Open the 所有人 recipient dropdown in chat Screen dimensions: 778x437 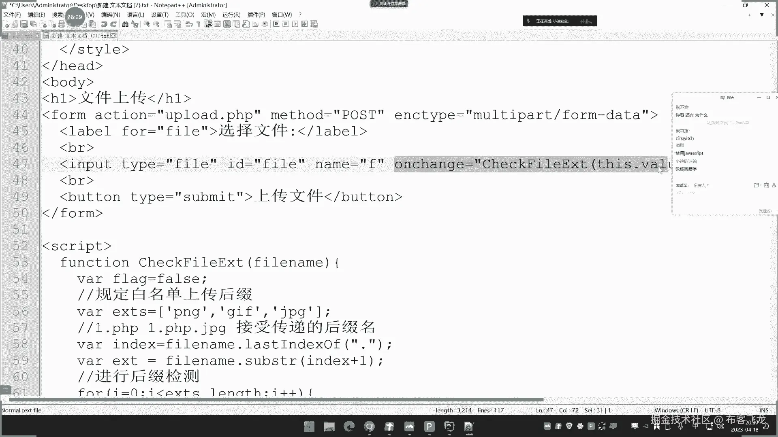click(x=701, y=185)
